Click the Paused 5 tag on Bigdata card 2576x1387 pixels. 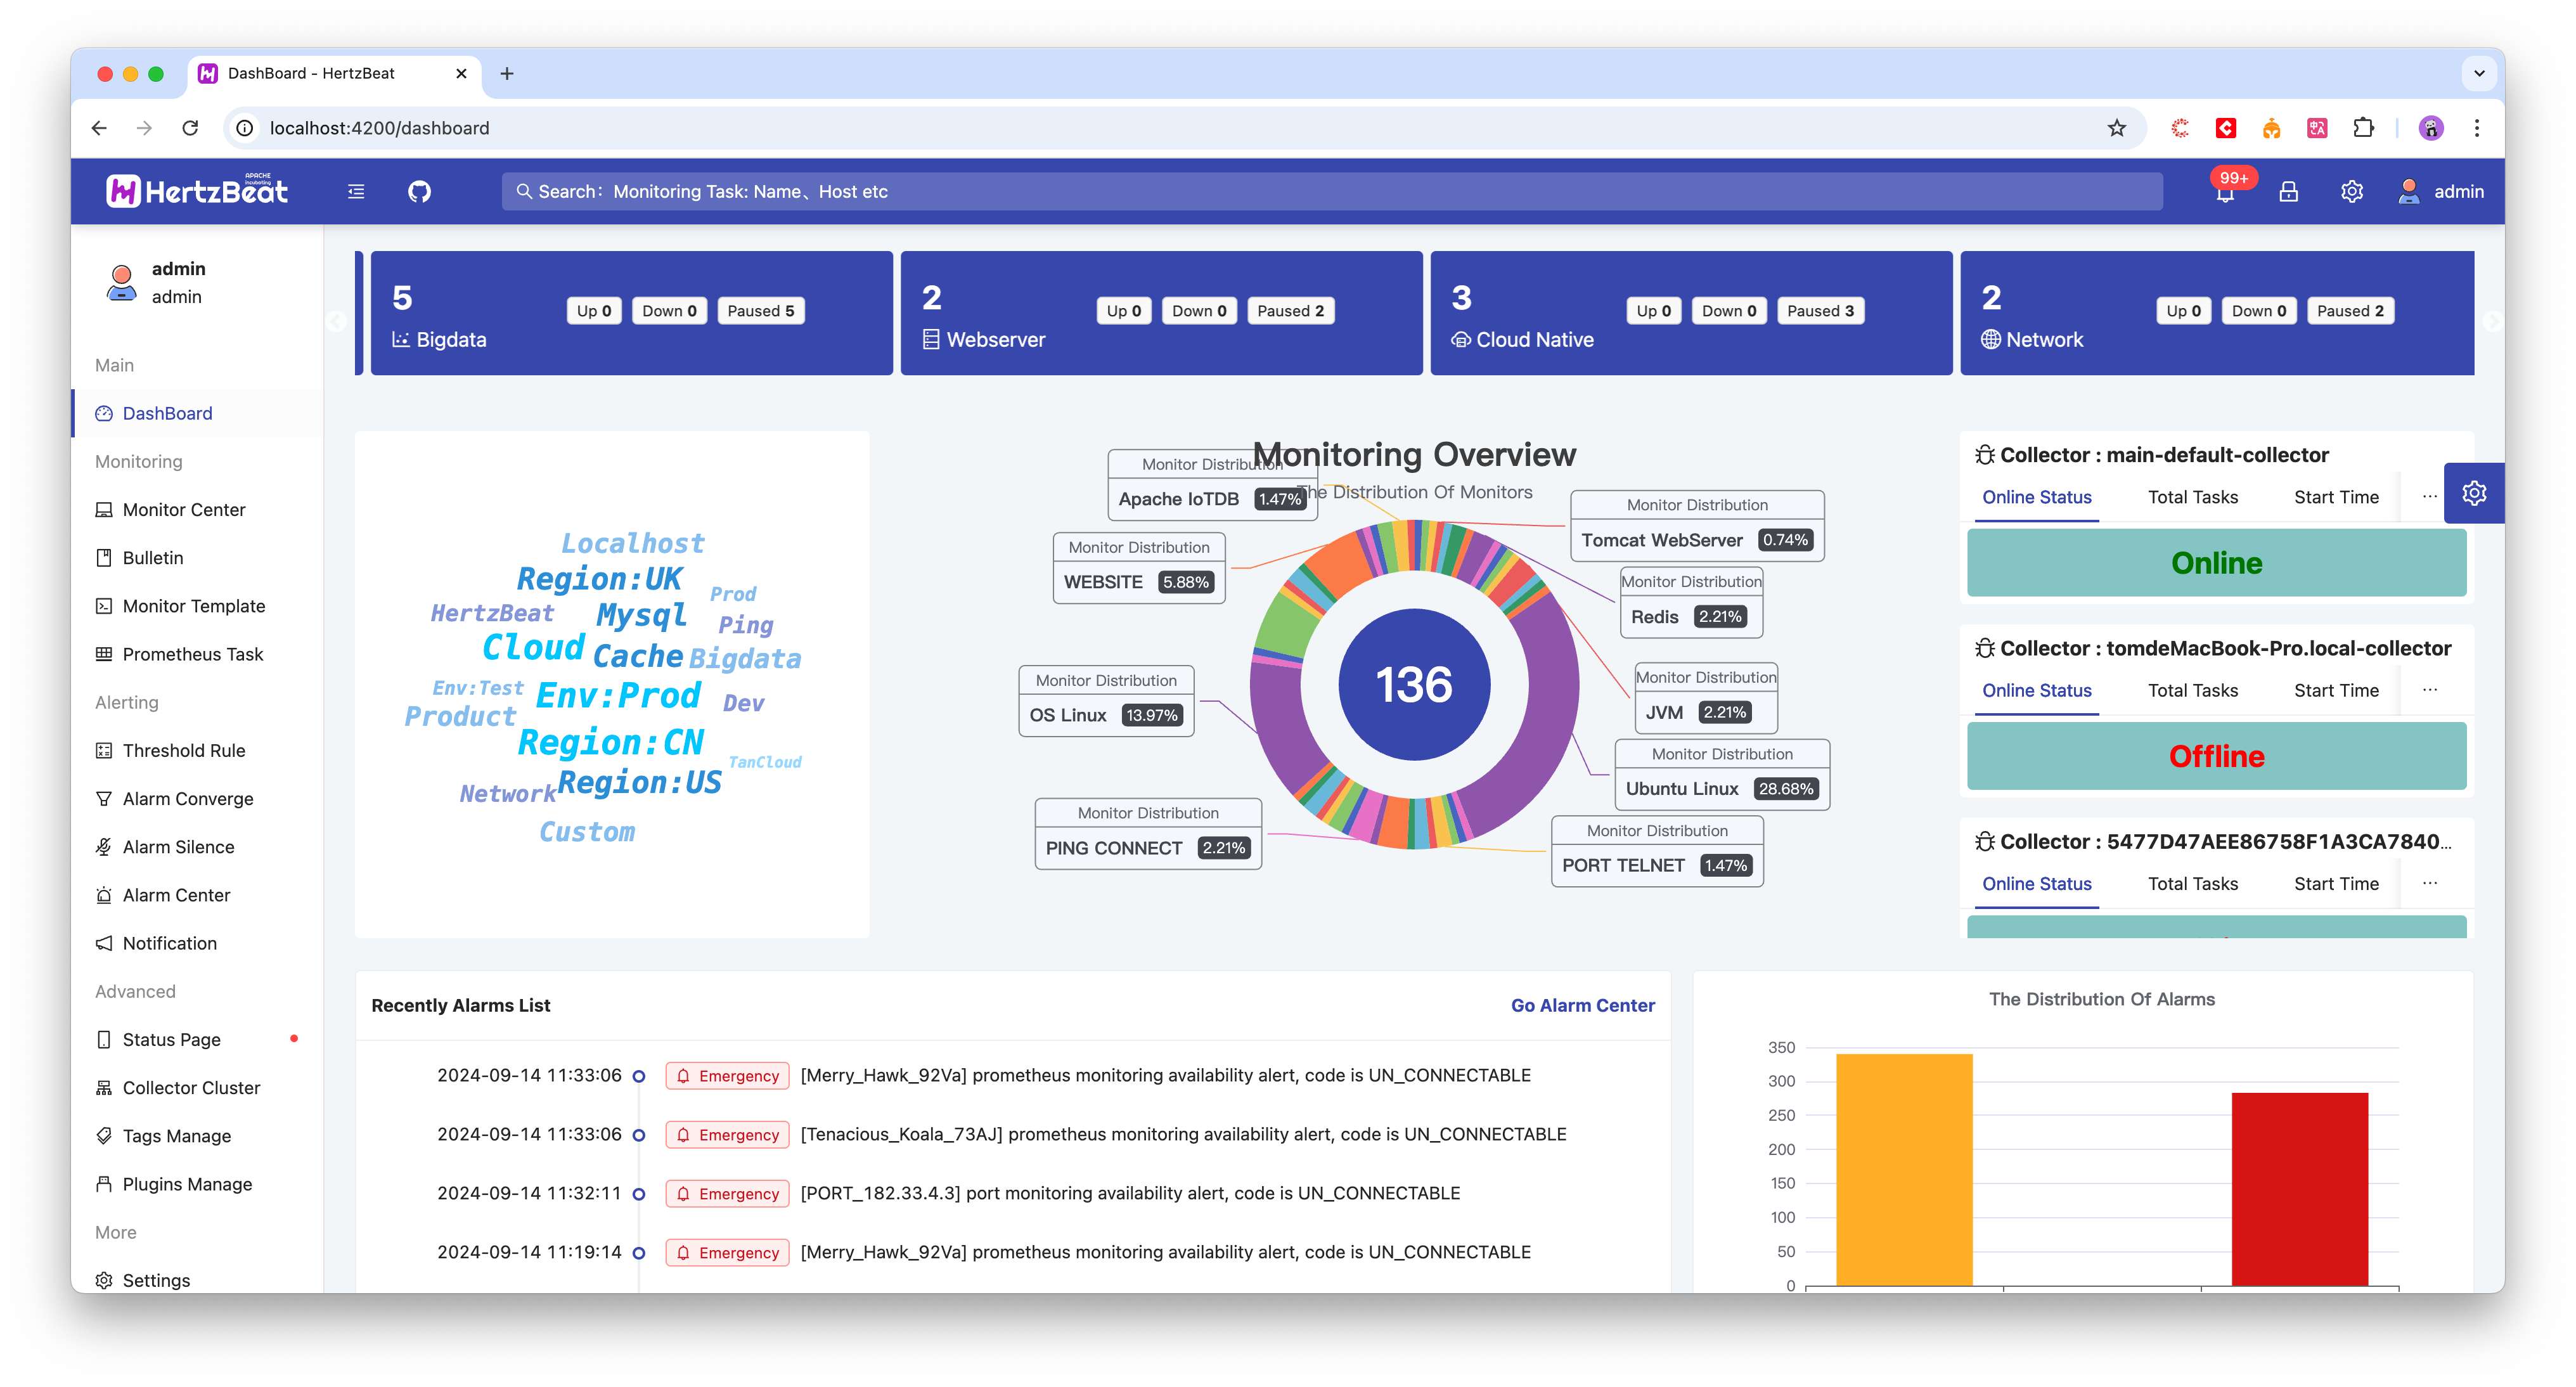(x=760, y=311)
